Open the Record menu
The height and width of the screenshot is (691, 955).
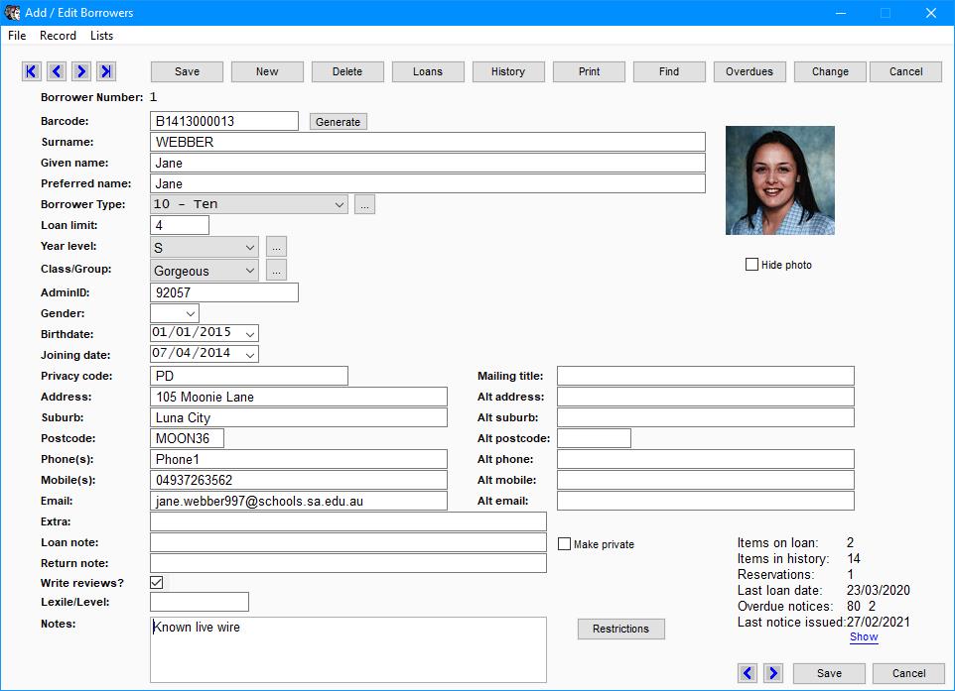point(58,36)
